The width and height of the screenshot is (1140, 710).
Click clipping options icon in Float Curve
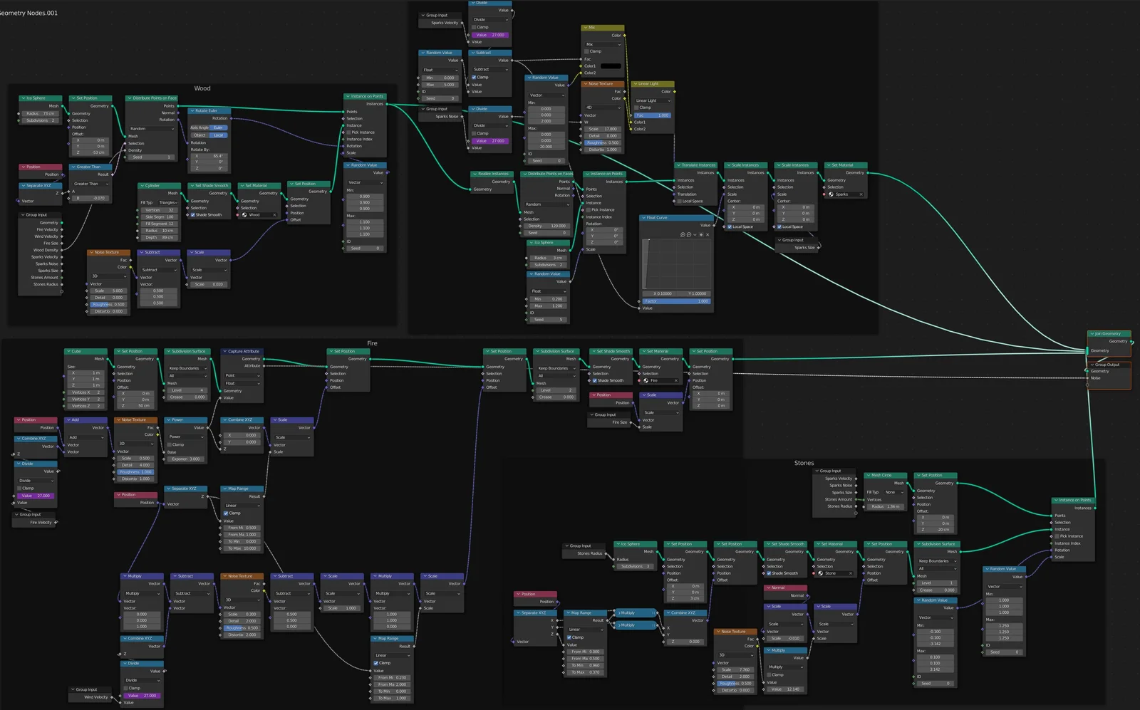pos(701,234)
